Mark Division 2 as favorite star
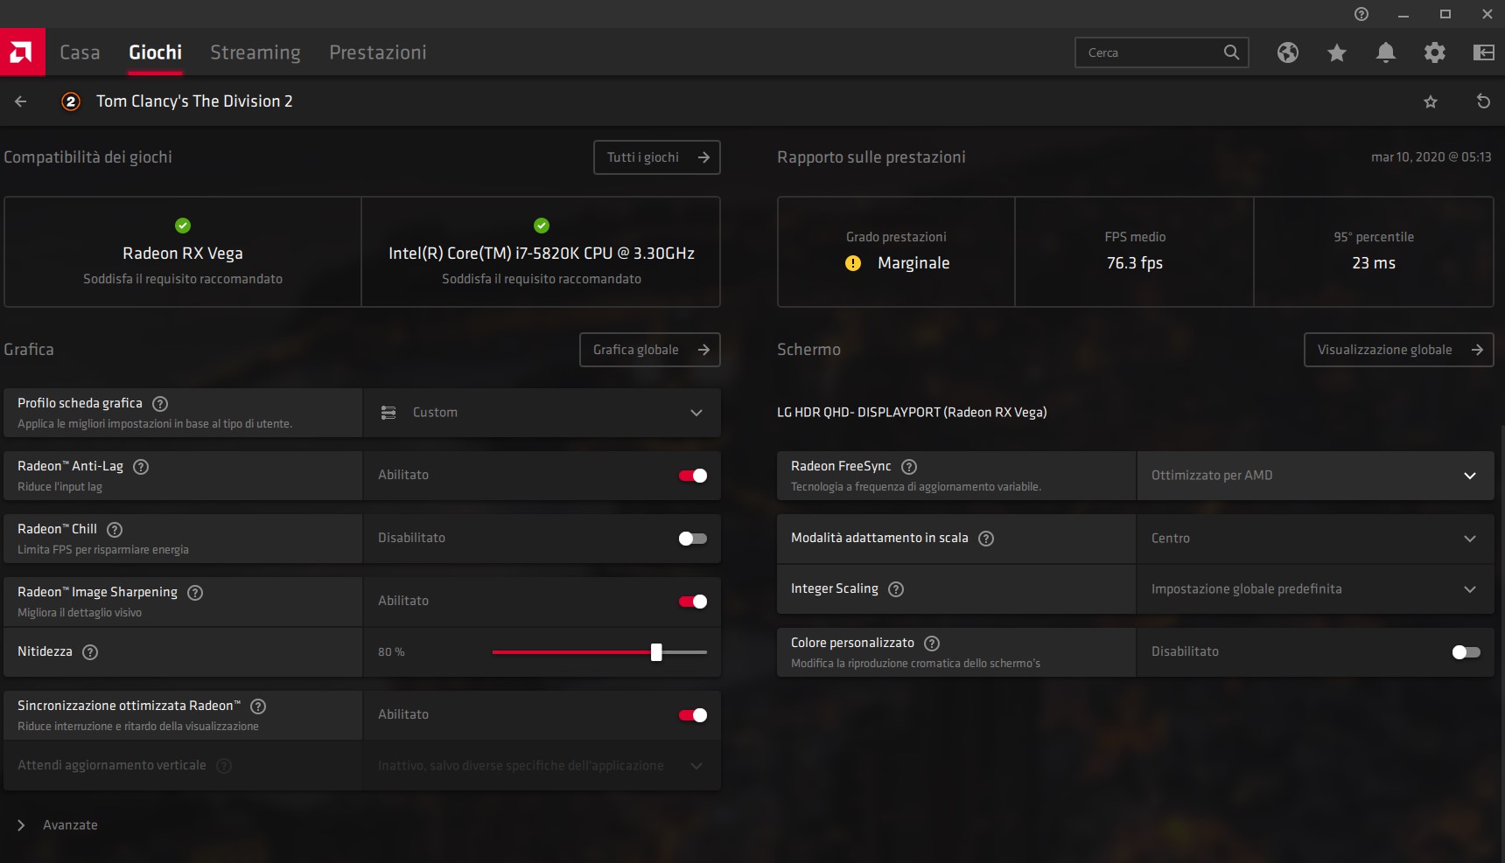 coord(1431,101)
